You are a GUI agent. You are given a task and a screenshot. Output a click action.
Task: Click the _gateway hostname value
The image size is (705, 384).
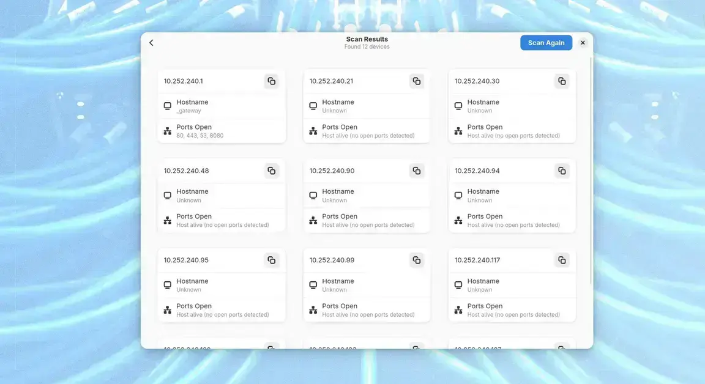pyautogui.click(x=189, y=111)
